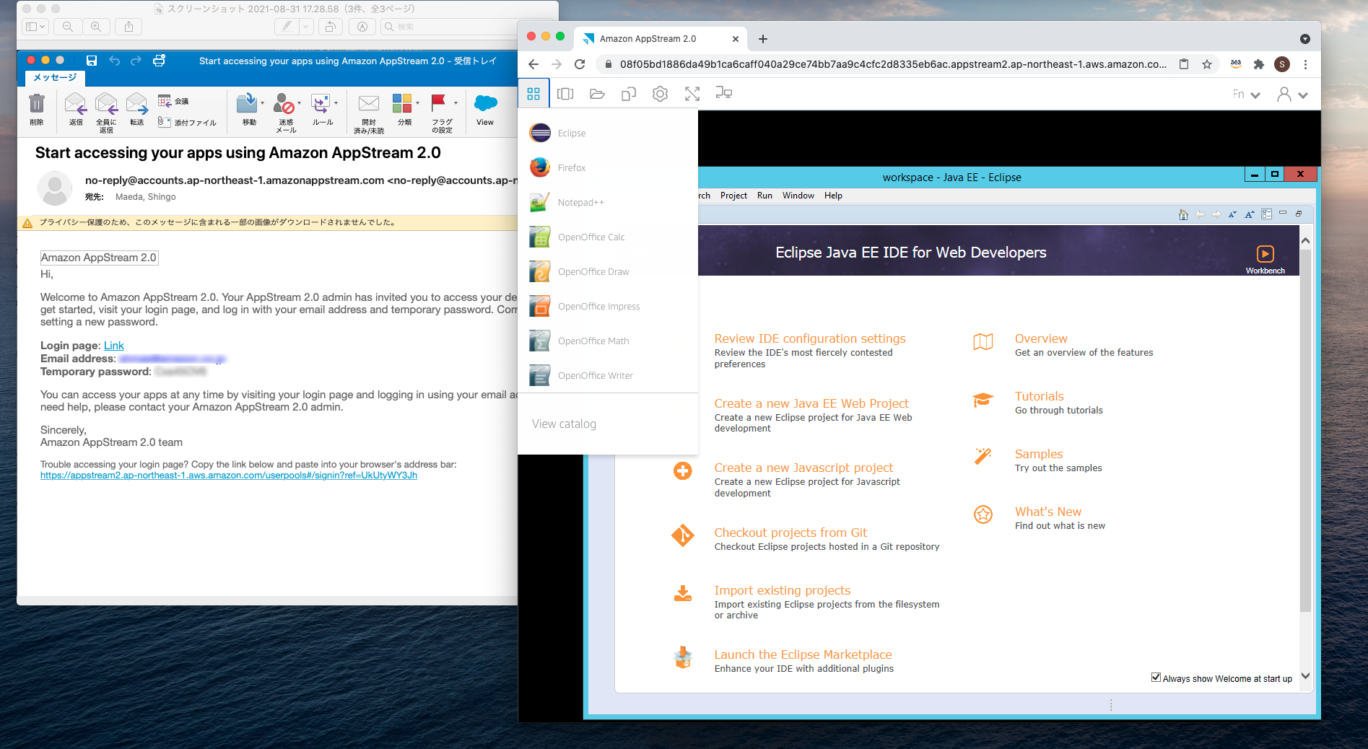
Task: Click the AppStream fullscreen arrows icon
Action: pyautogui.click(x=692, y=94)
